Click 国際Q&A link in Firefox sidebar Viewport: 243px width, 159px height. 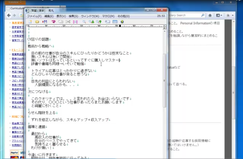18,59
